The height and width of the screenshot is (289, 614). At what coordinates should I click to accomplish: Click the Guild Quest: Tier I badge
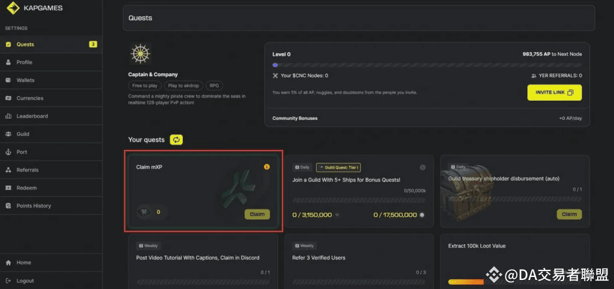click(338, 167)
